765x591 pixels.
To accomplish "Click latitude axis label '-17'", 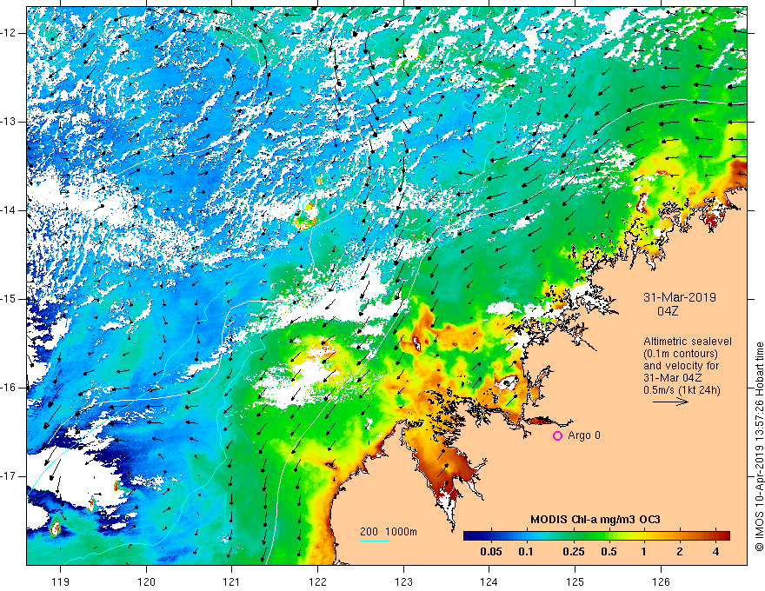I will (10, 476).
